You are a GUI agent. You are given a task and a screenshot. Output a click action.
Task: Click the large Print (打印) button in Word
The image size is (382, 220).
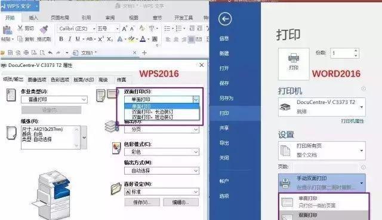294,64
